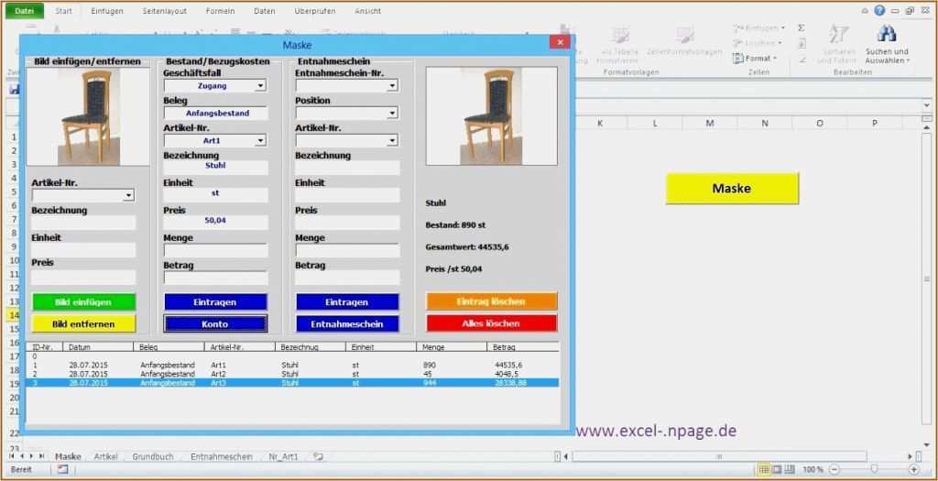Click Betrag field under Bestand/Bezugskosten

[x=215, y=279]
